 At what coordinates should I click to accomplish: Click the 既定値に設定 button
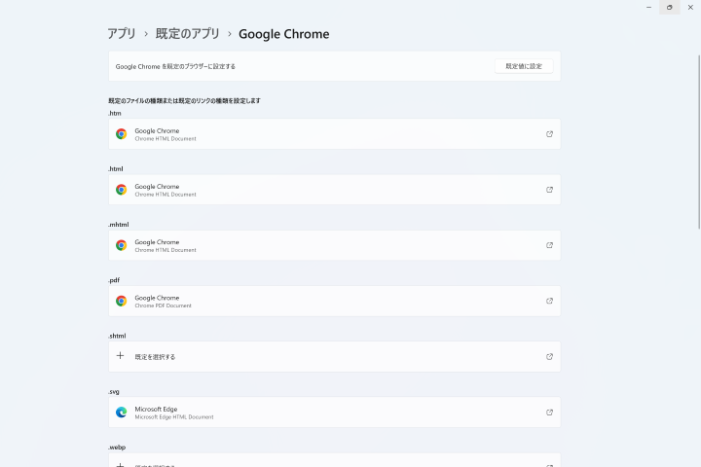pyautogui.click(x=524, y=66)
